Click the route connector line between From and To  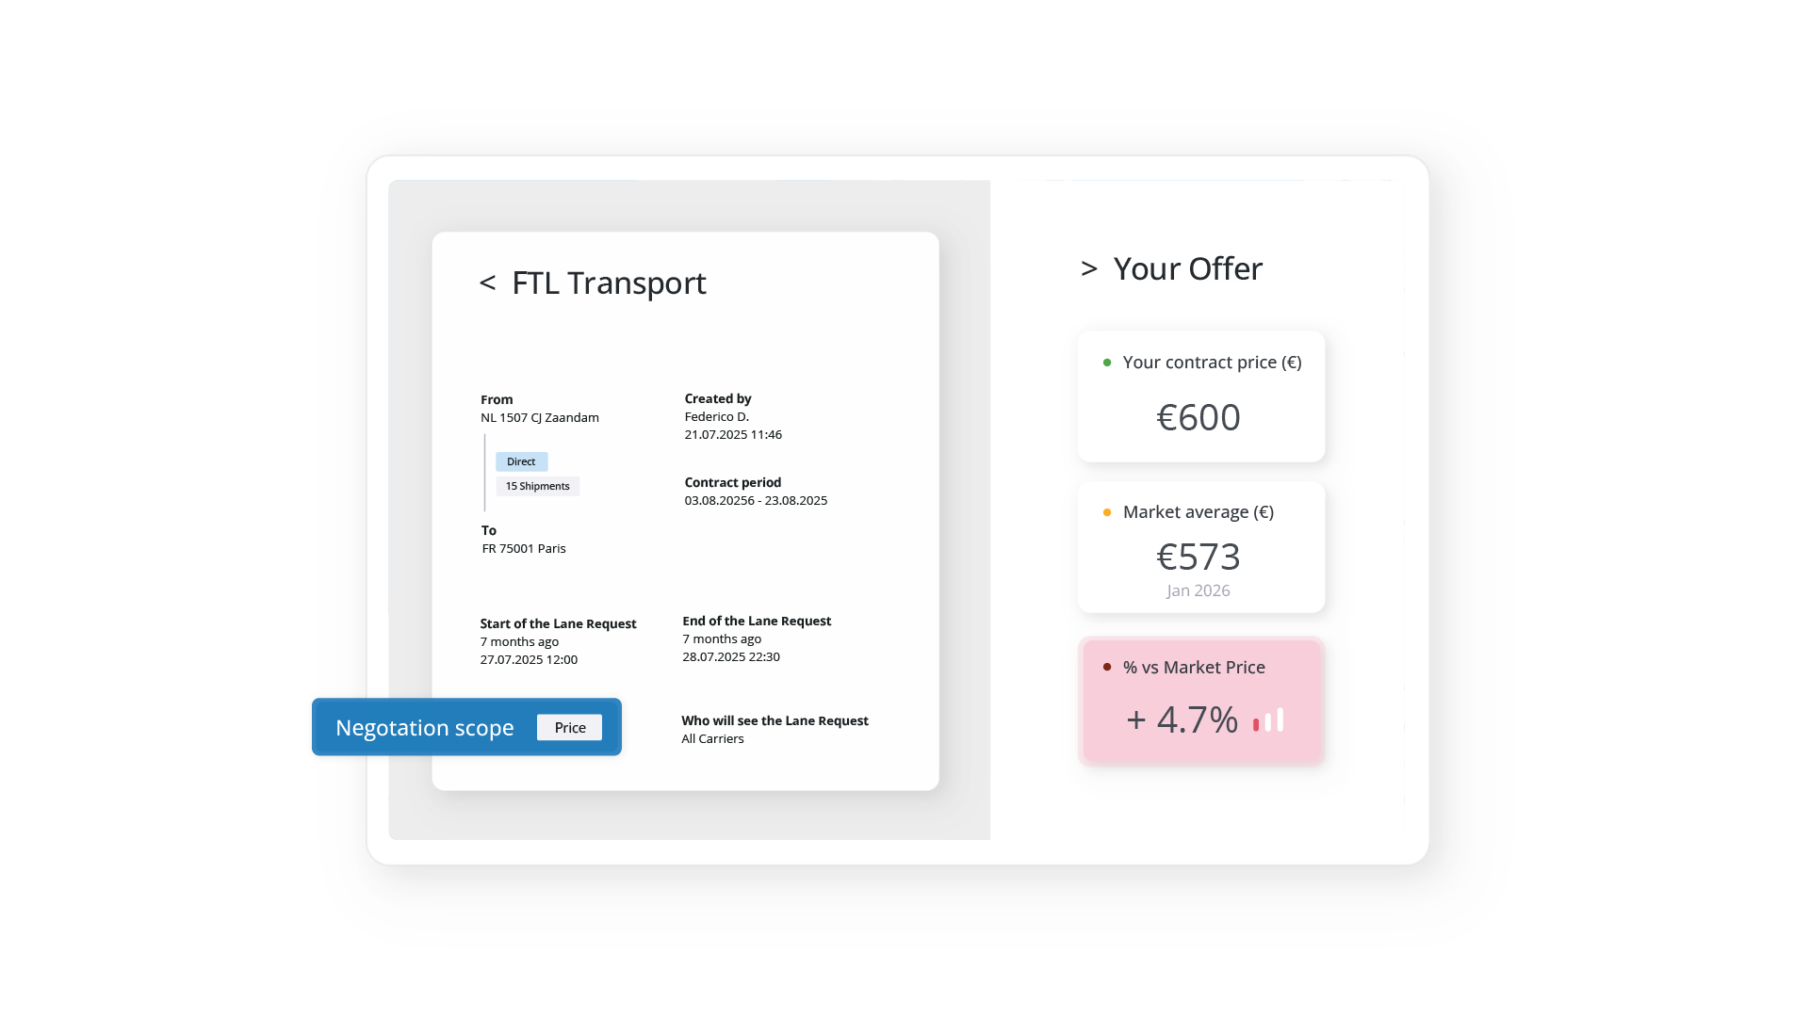(486, 473)
